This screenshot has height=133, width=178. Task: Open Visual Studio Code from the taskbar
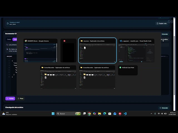[125, 114]
